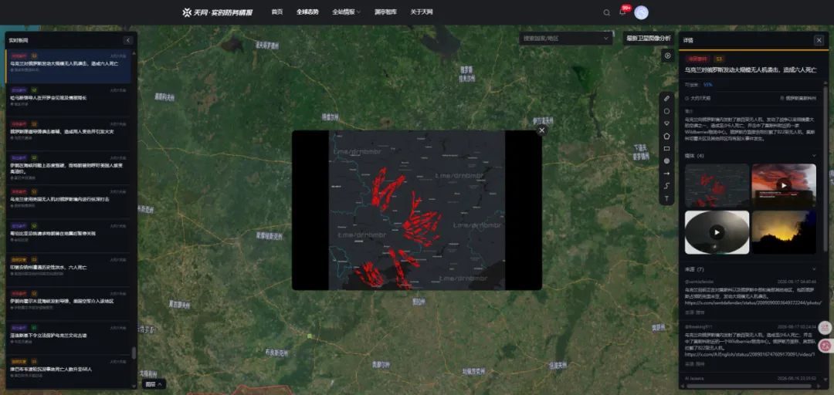Click the 天网 logo in the header
834x395 pixels.
(x=218, y=12)
